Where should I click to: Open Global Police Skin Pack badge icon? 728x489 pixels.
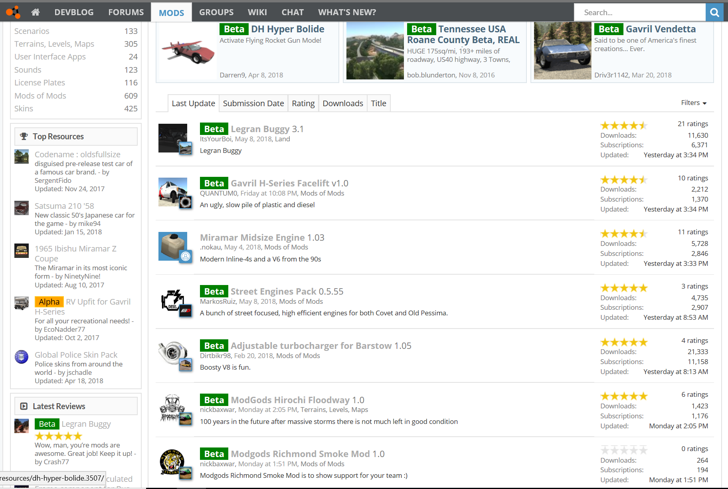pos(22,356)
